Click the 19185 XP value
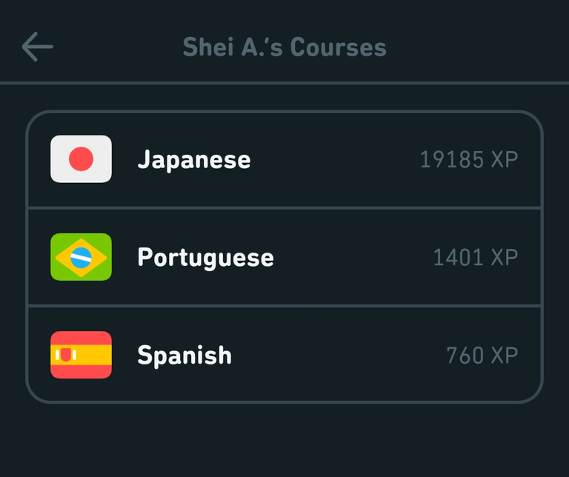Image resolution: width=569 pixels, height=477 pixels. [x=469, y=159]
